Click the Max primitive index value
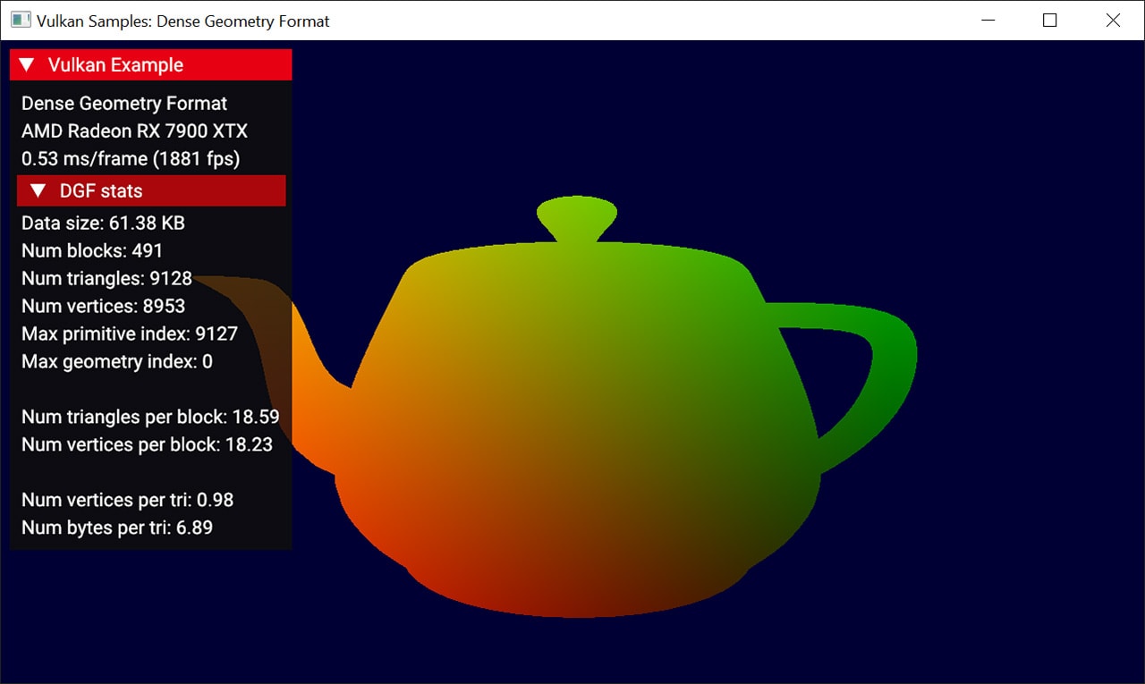 tap(216, 334)
